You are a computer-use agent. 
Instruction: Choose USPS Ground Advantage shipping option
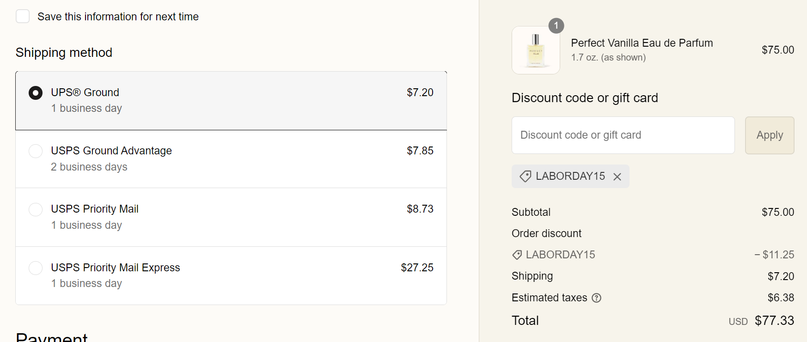(36, 151)
